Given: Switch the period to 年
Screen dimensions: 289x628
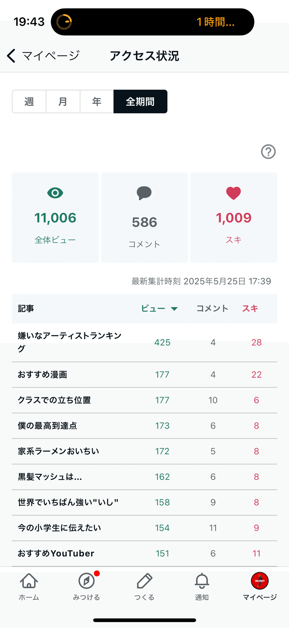Looking at the screenshot, I should pos(97,102).
